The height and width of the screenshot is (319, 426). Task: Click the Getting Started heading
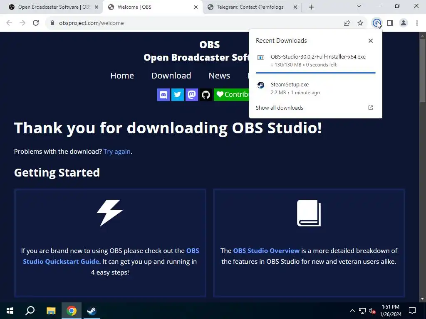point(57,172)
